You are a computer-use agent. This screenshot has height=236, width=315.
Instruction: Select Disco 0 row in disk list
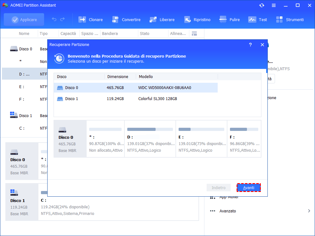(135, 88)
